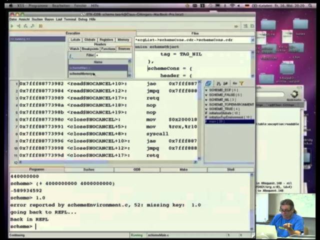
Task: Switch to the Breakpoints tab
Action: [x=90, y=49]
